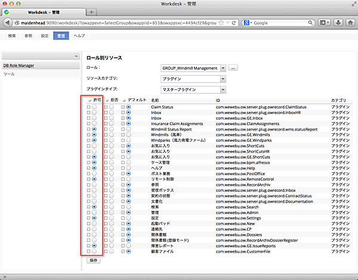The image size is (358, 280).
Task: Click the Google search engine icon
Action: tap(246, 23)
